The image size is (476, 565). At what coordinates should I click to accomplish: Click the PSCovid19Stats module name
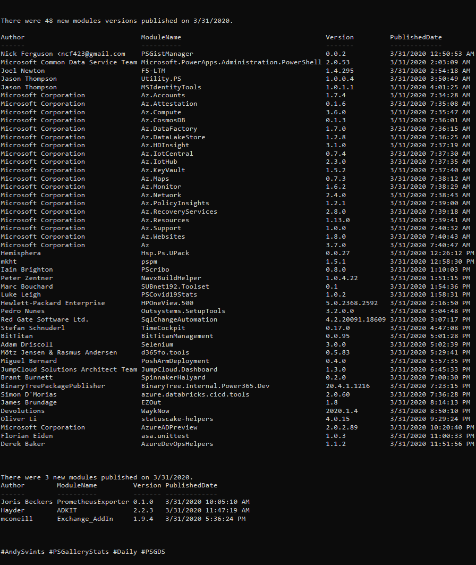(169, 294)
